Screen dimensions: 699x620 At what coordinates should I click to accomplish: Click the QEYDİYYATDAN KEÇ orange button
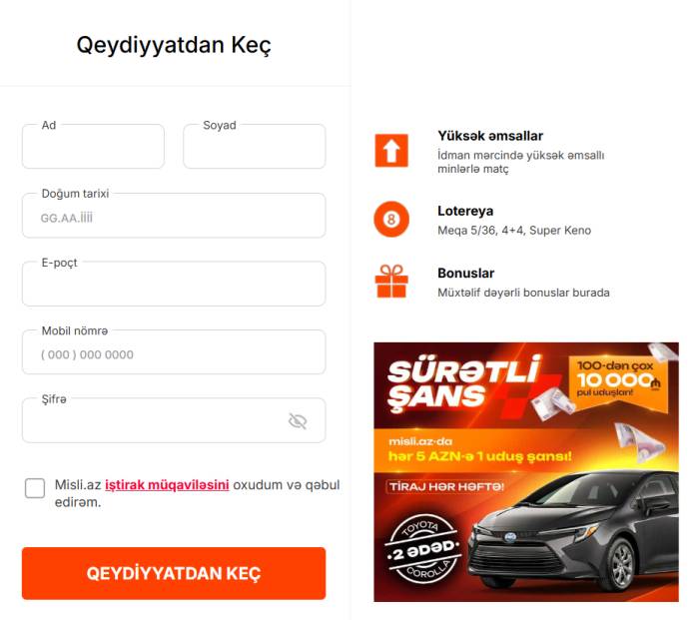pyautogui.click(x=174, y=573)
